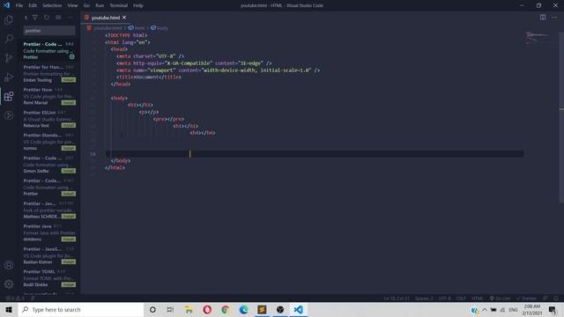Screen dimensions: 564x317
Task: Close the youtube.html tab
Action: (124, 18)
